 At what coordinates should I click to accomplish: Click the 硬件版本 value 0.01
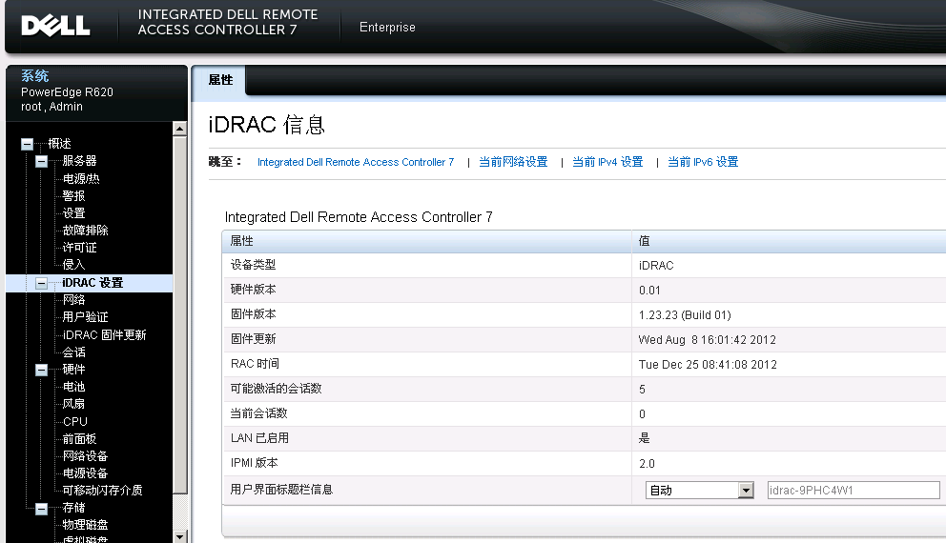pos(649,291)
